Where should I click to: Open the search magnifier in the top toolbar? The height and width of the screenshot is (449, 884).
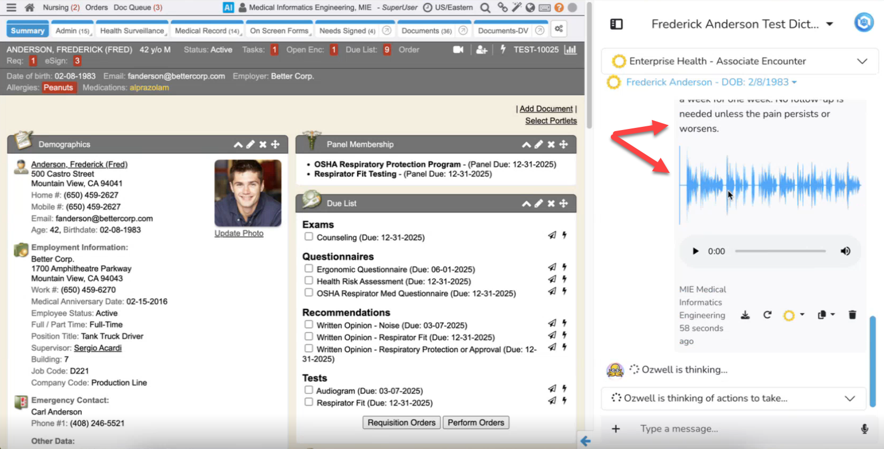pos(485,7)
